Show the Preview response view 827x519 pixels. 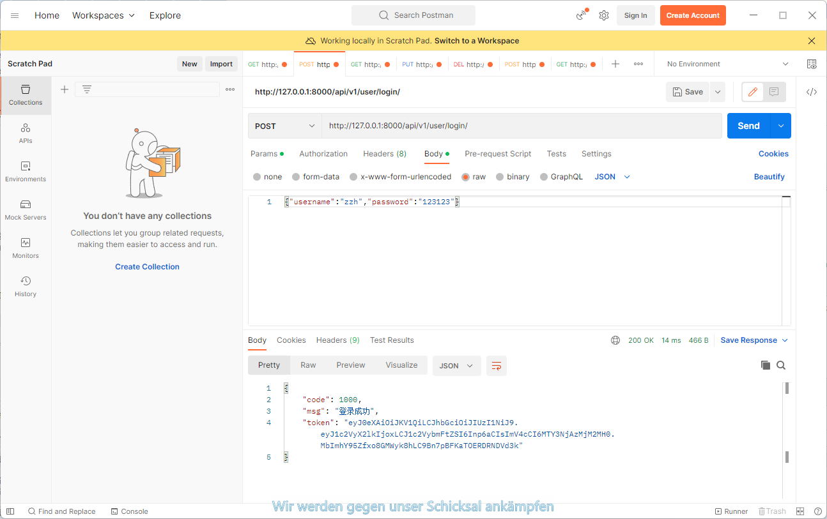point(351,365)
